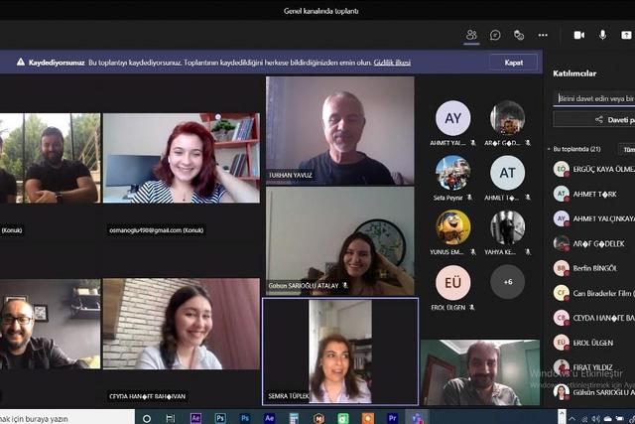
Task: Toggle the camera on or off
Action: pos(579,36)
